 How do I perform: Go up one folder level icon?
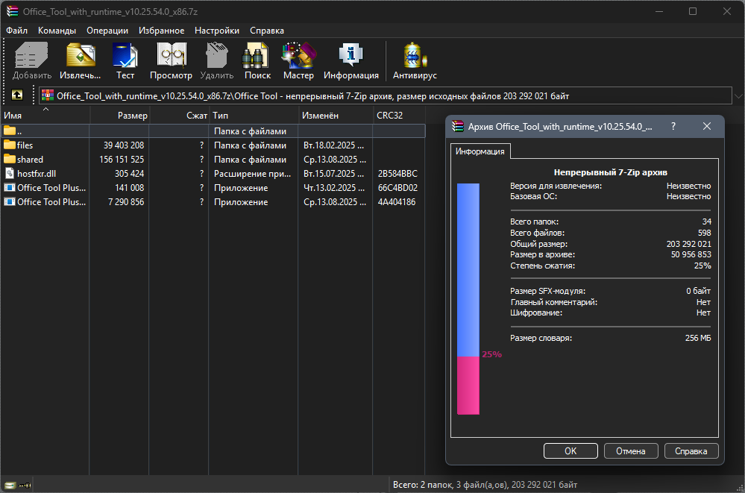coord(17,95)
